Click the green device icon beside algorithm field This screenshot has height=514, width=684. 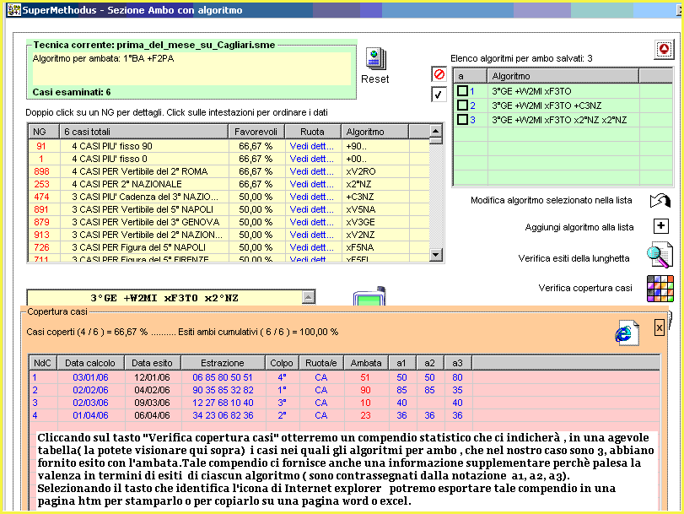[x=369, y=296]
